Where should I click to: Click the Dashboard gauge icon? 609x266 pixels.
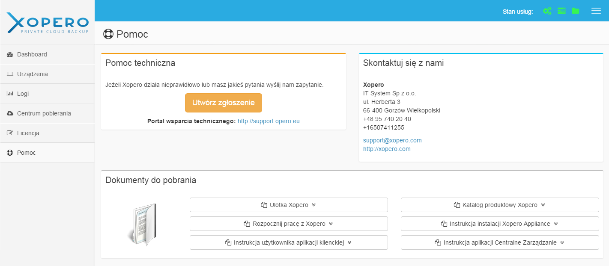click(x=10, y=54)
